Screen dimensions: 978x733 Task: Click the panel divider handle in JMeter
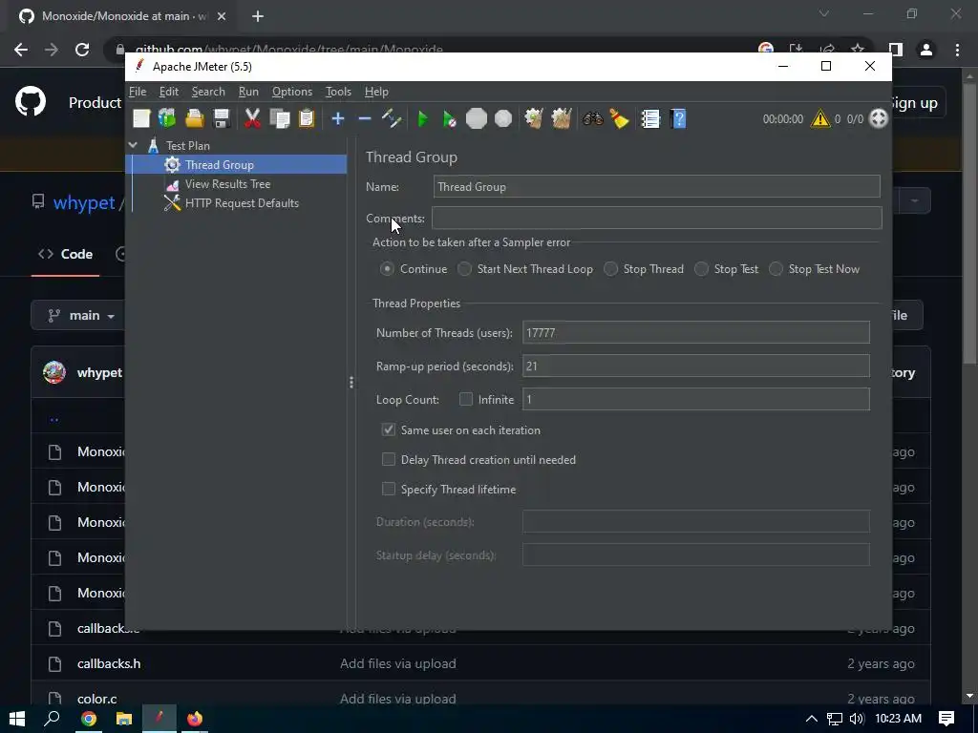351,382
